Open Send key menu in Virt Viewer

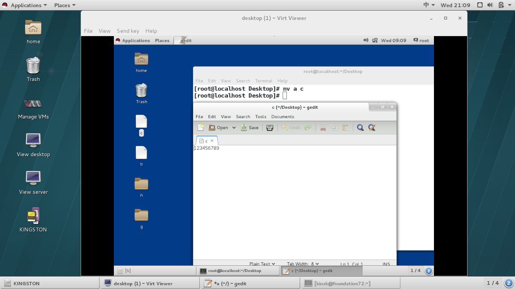[128, 31]
